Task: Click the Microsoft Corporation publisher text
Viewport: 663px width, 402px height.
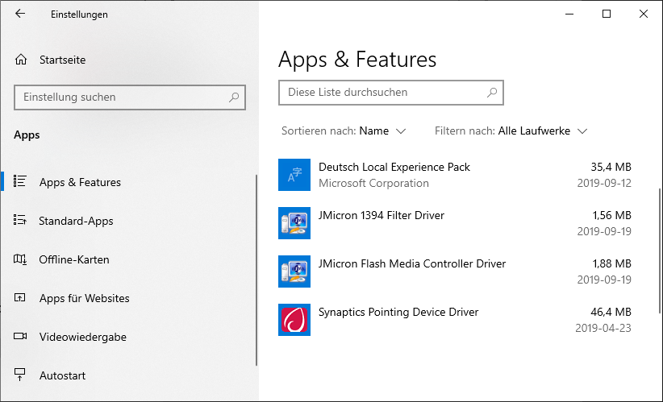Action: coord(373,183)
